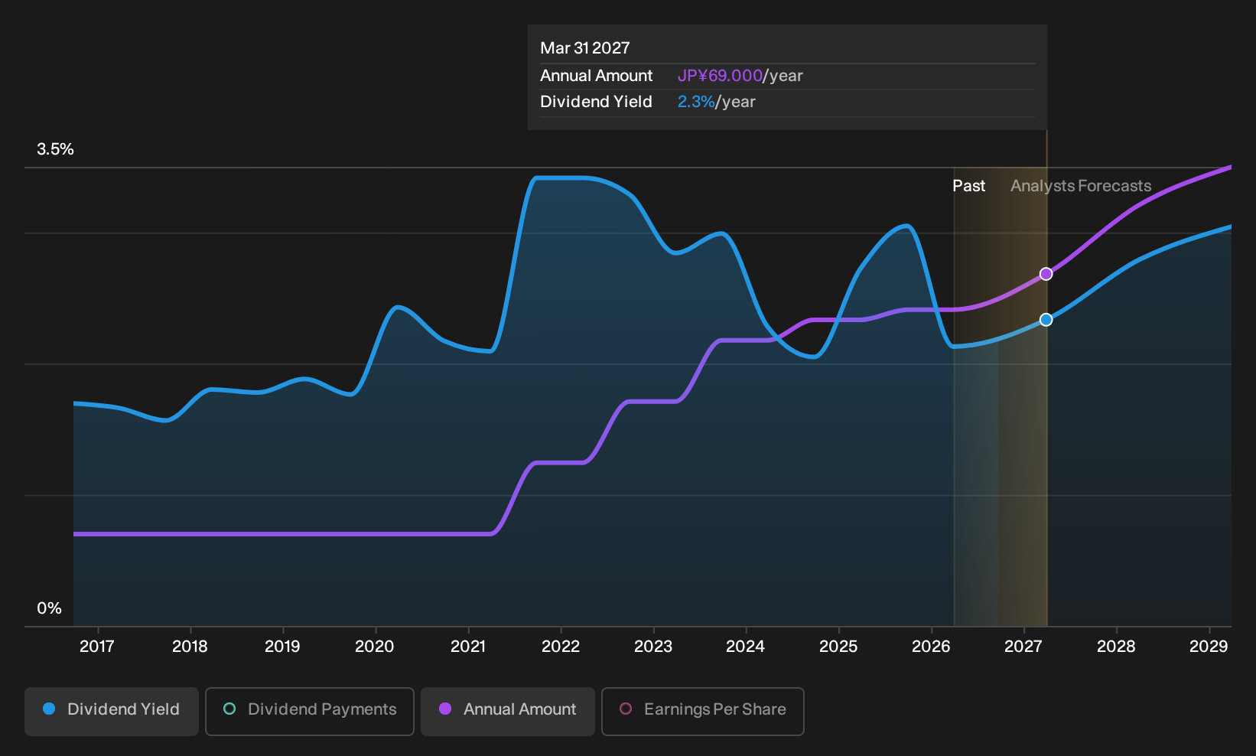Click the 2.3% dividend yield tooltip value
This screenshot has width=1256, height=756.
[x=696, y=102]
